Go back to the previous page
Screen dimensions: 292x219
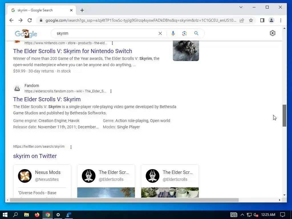[x=11, y=20]
